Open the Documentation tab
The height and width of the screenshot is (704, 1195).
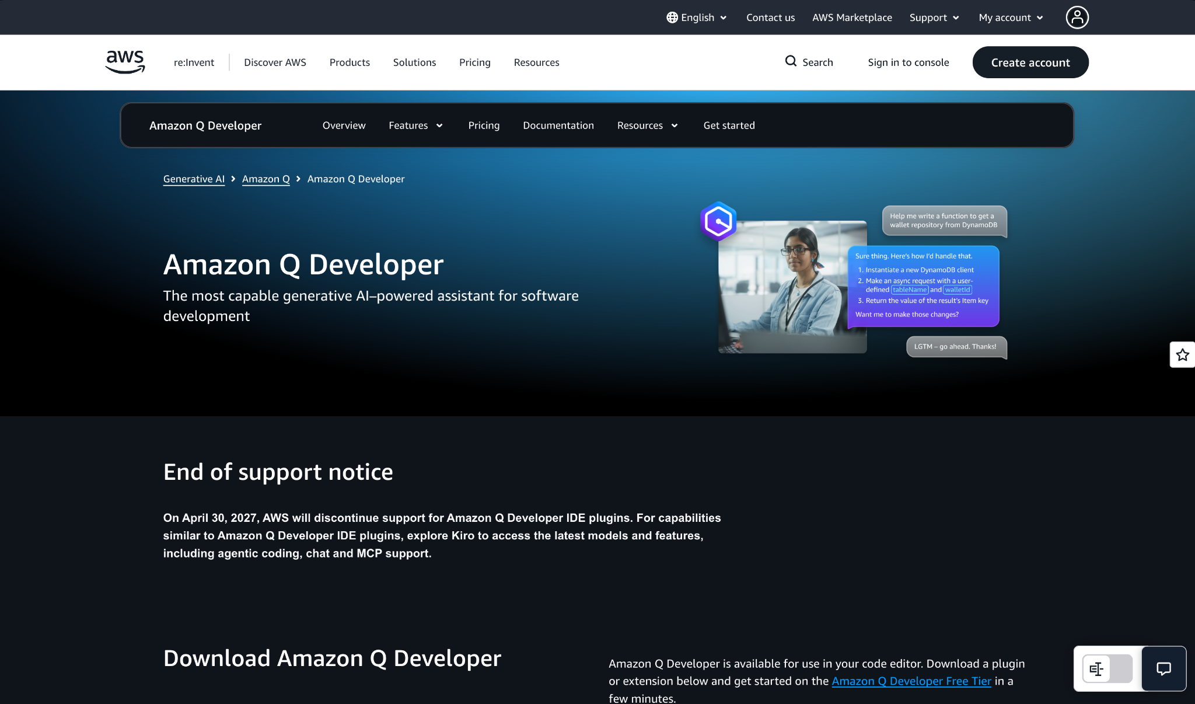558,126
